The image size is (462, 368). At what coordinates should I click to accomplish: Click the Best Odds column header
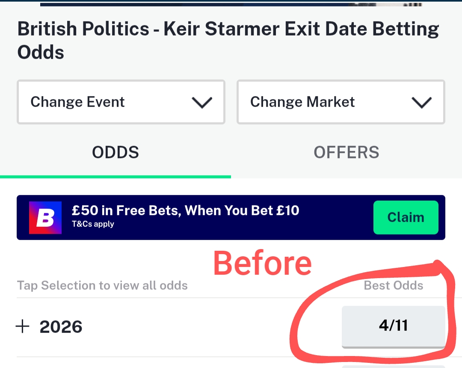tap(393, 285)
